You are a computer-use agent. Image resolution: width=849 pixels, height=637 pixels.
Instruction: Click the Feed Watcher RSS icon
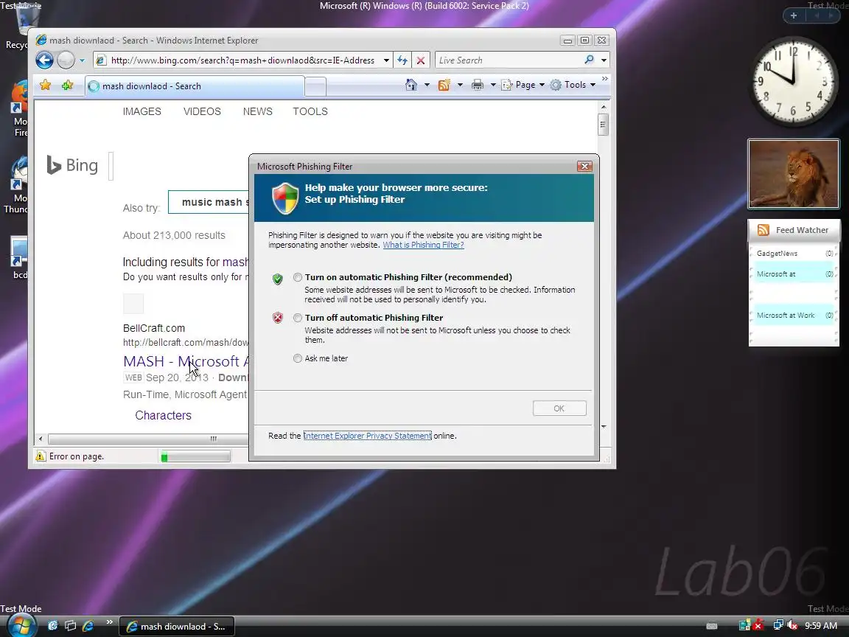coord(764,230)
